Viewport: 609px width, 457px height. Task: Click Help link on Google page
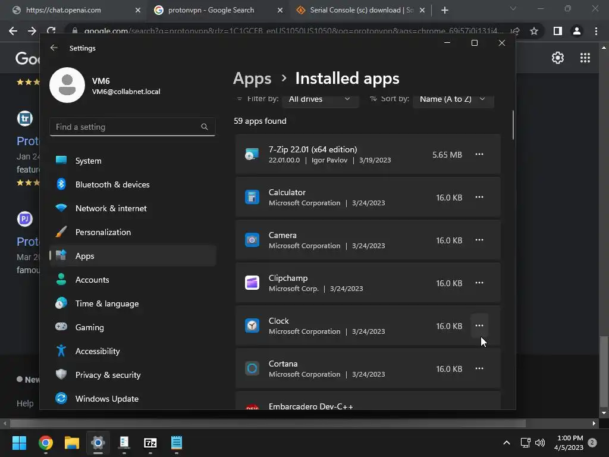pyautogui.click(x=25, y=403)
